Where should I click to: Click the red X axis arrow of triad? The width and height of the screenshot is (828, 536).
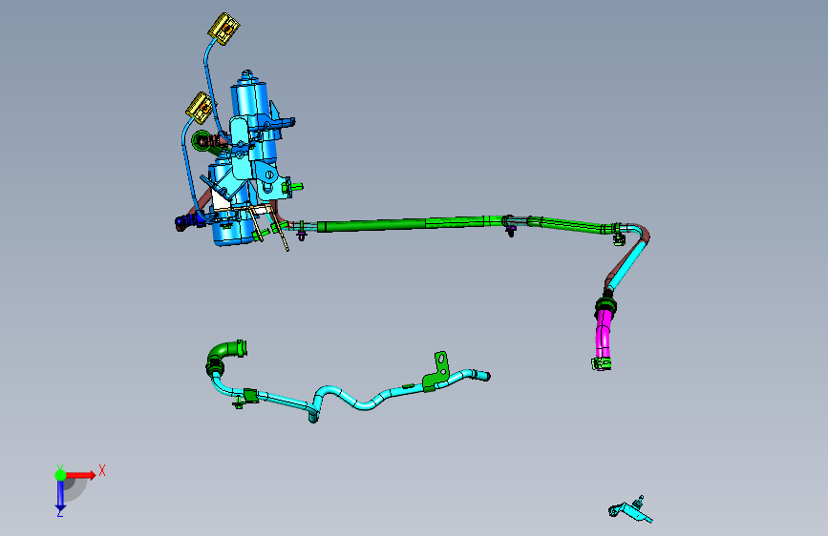click(x=80, y=475)
